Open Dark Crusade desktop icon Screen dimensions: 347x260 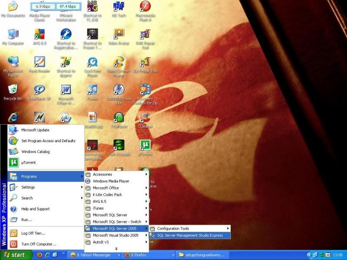pos(119,148)
